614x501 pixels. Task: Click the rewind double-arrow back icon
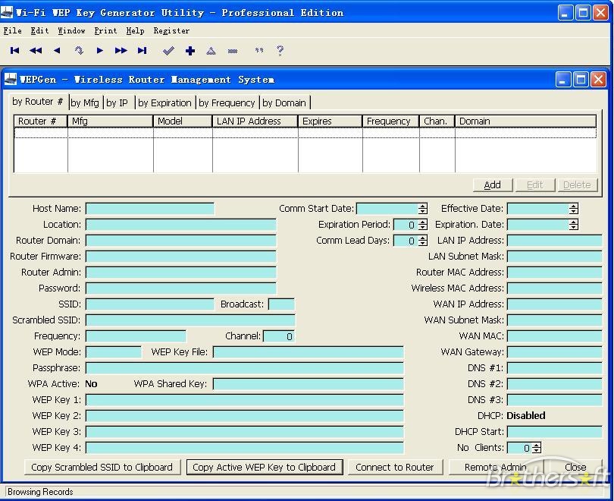pyautogui.click(x=36, y=51)
